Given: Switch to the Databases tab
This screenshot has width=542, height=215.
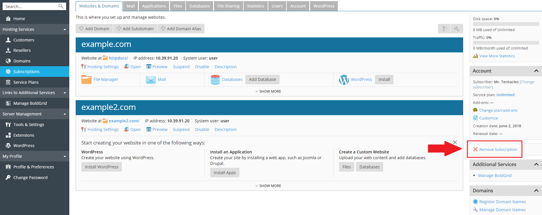Looking at the screenshot, I should 200,6.
